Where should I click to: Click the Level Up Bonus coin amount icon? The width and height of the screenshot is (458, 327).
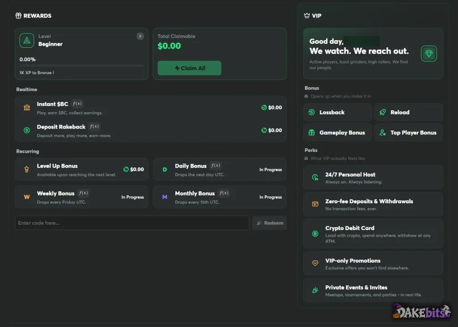126,169
